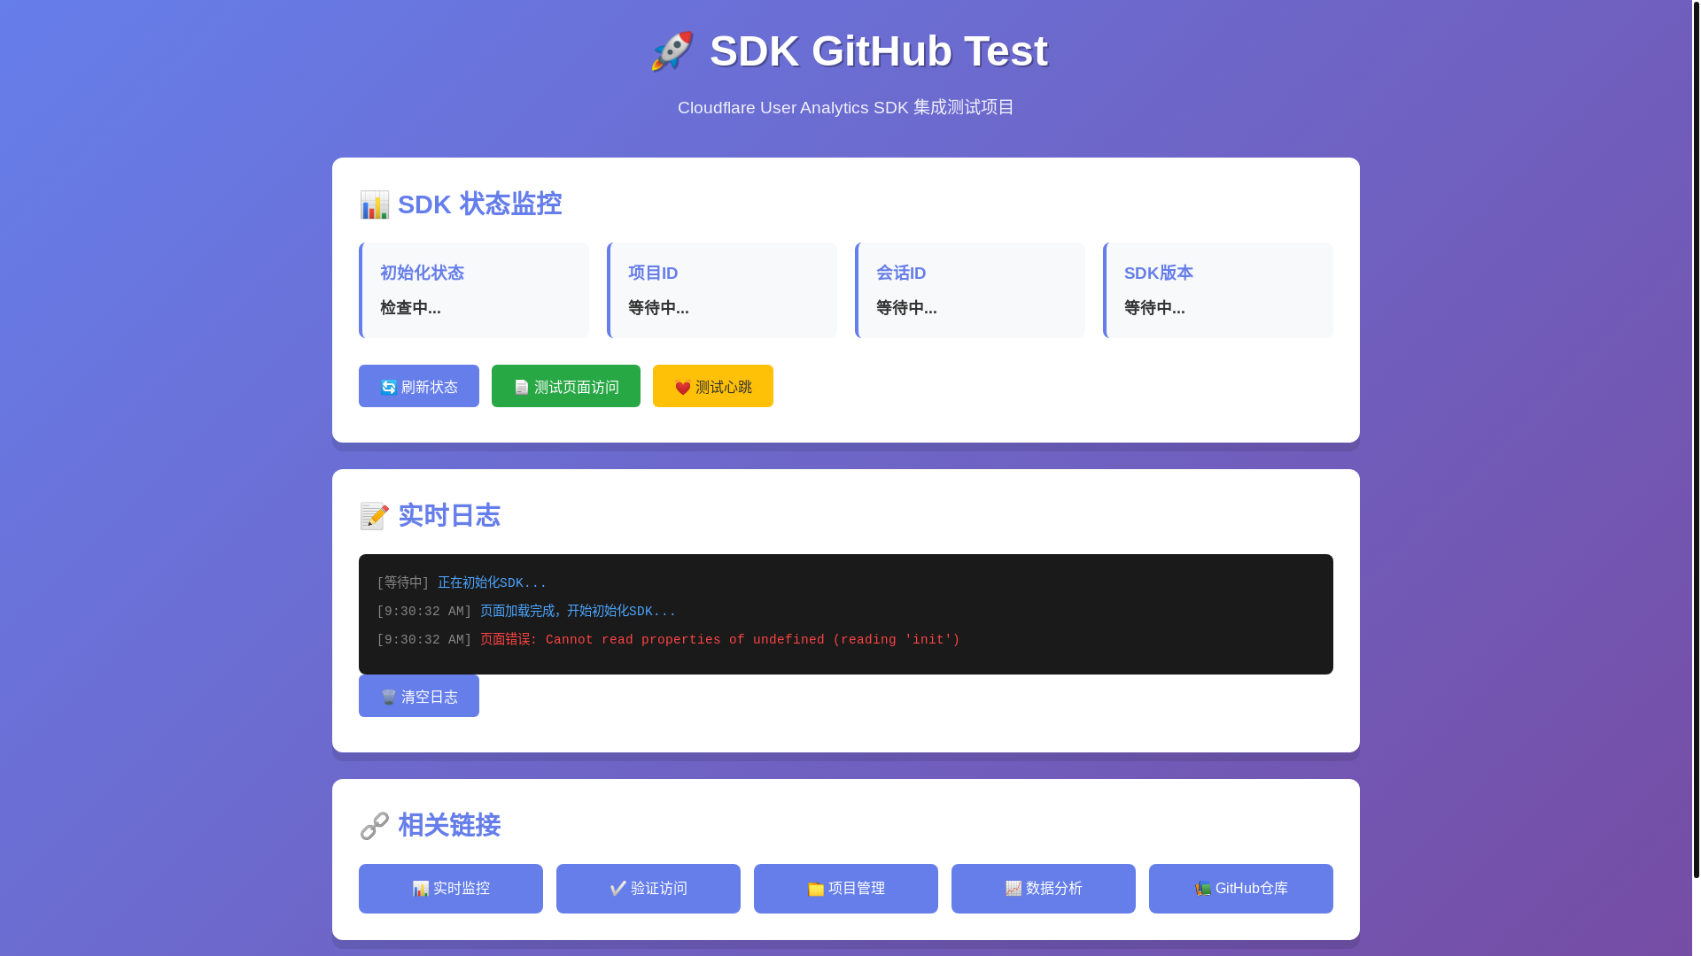Open the 实时监控 link
Screen dimensions: 1701x956
(x=451, y=889)
